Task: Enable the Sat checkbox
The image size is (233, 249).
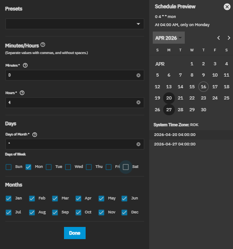Action: 126,167
